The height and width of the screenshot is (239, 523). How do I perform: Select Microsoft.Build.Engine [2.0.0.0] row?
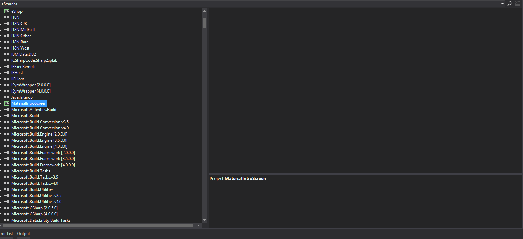[x=39, y=134]
